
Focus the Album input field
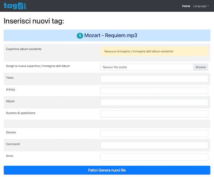(154, 102)
